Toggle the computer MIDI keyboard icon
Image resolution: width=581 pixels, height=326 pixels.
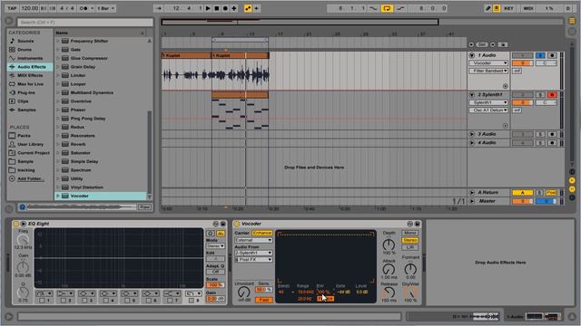coord(497,8)
